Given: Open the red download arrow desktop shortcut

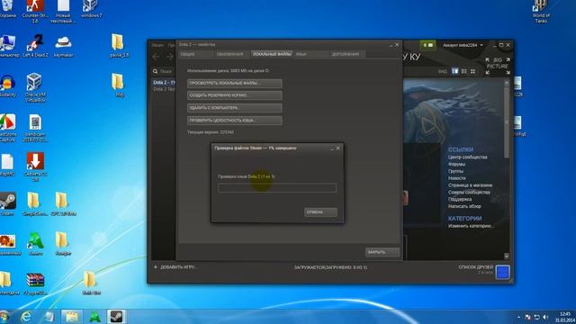Looking at the screenshot, I should pos(35,166).
